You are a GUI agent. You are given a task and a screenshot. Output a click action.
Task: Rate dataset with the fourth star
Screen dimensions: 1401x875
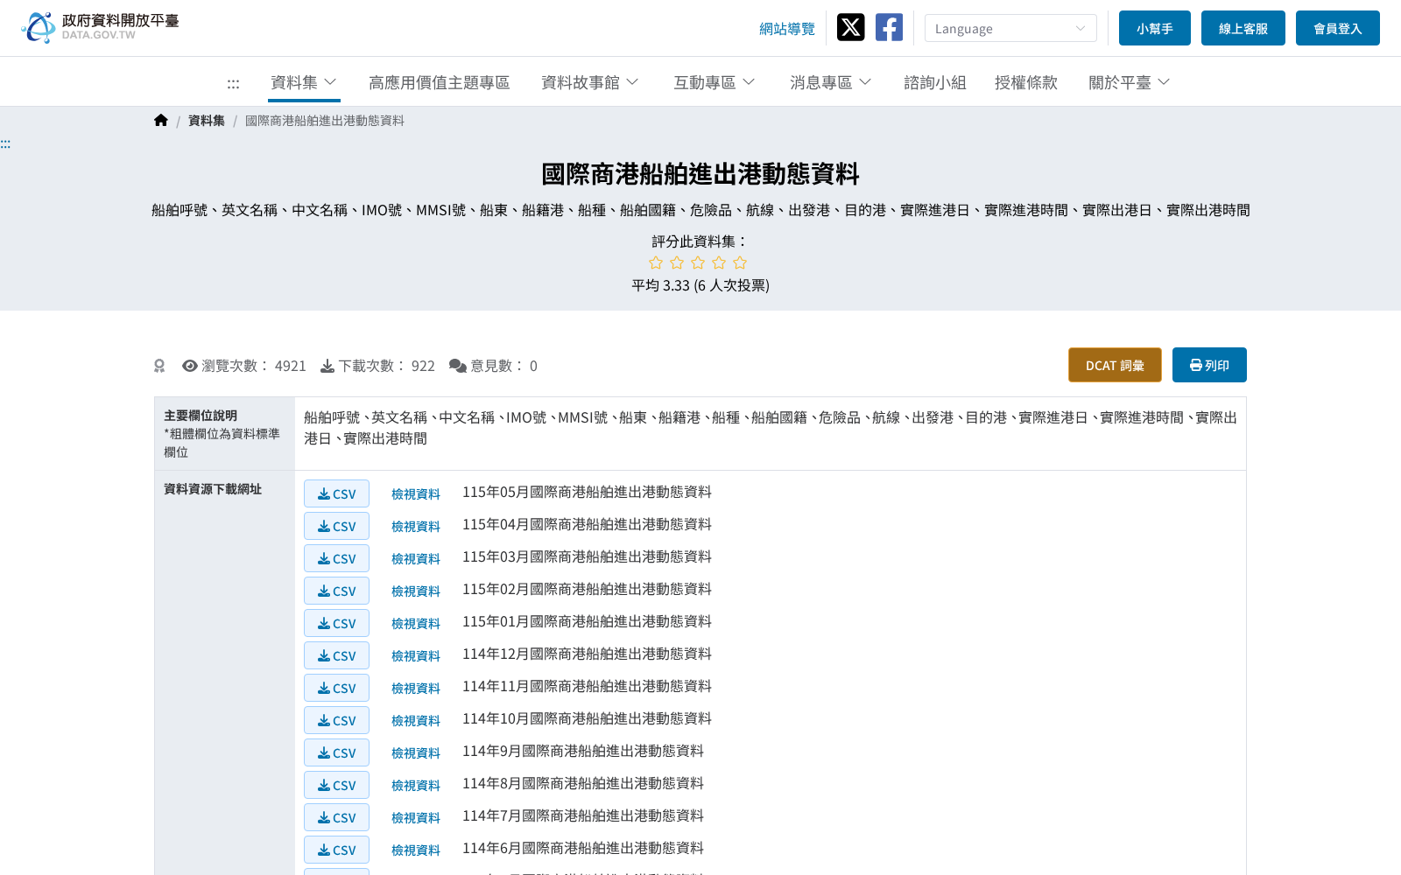point(719,262)
